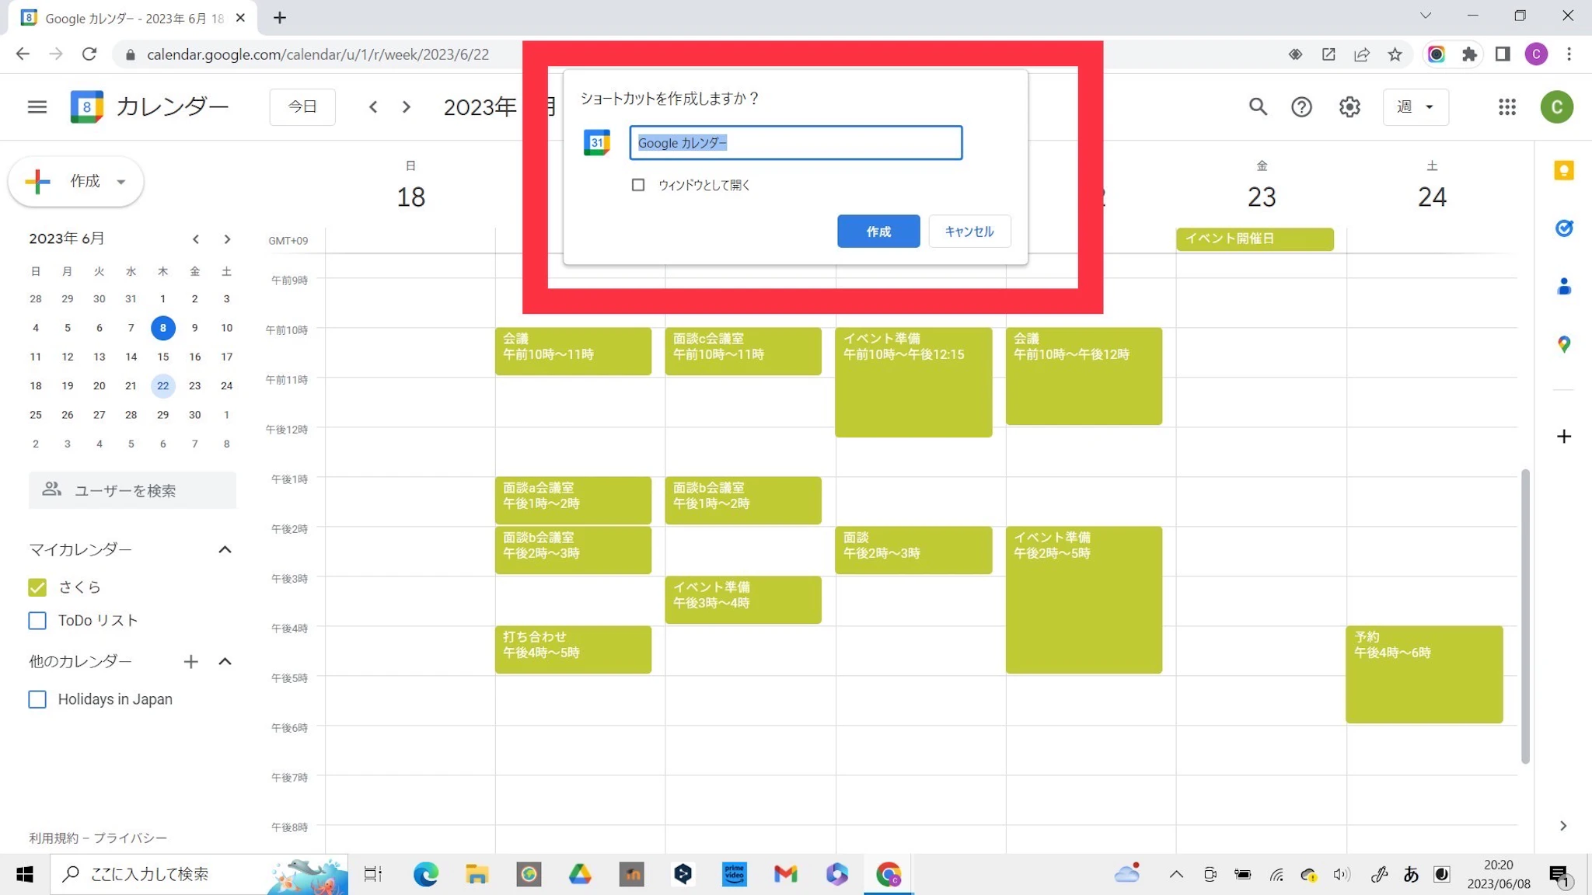Enable the Holidays in Japan calendar

click(x=37, y=699)
